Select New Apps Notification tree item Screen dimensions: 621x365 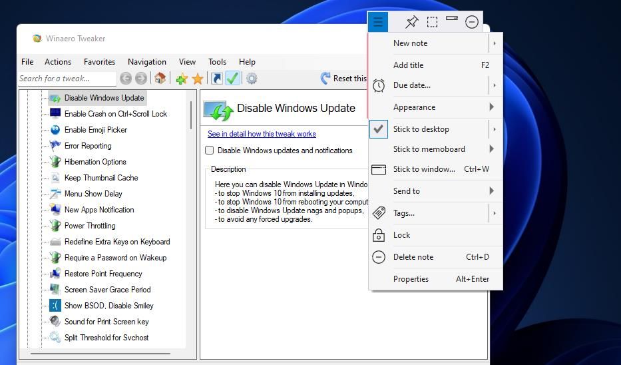tap(99, 210)
